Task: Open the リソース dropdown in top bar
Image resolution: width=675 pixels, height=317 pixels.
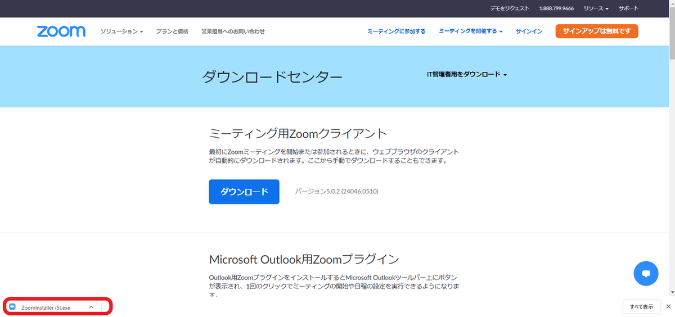Action: (x=596, y=8)
